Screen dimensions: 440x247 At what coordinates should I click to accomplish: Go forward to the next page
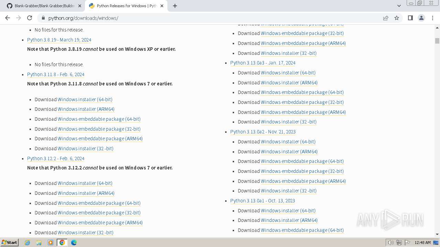[x=19, y=18]
